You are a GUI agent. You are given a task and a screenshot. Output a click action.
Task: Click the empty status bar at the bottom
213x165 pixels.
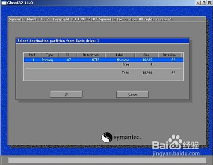107,160
